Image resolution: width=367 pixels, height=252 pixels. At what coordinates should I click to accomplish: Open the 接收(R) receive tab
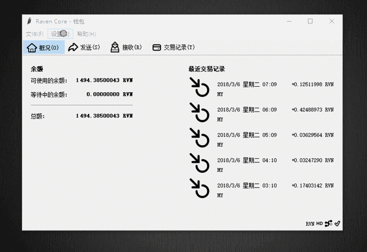(x=126, y=47)
